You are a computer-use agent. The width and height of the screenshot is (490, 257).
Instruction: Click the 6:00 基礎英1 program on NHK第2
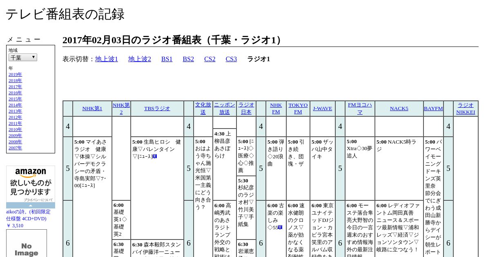pos(121,220)
